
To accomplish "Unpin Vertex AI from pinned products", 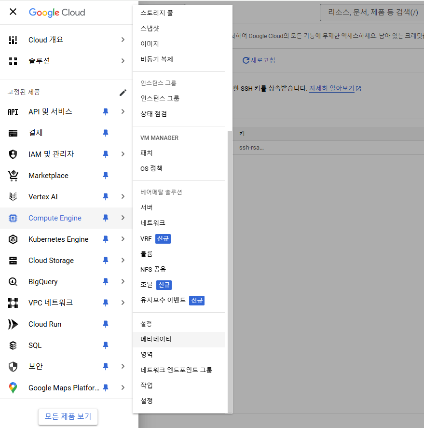I will 106,196.
